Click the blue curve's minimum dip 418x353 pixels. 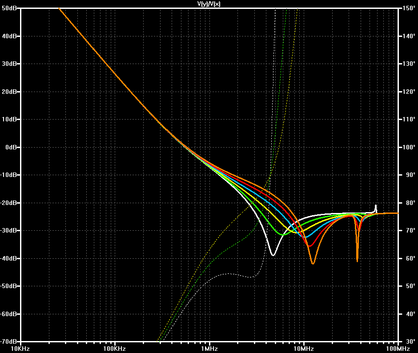pyautogui.click(x=306, y=237)
